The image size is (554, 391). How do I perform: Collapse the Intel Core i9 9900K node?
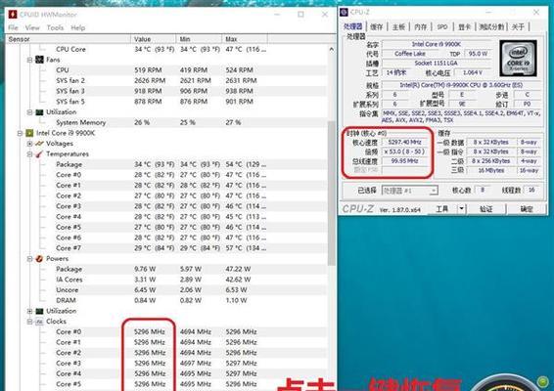(x=20, y=133)
